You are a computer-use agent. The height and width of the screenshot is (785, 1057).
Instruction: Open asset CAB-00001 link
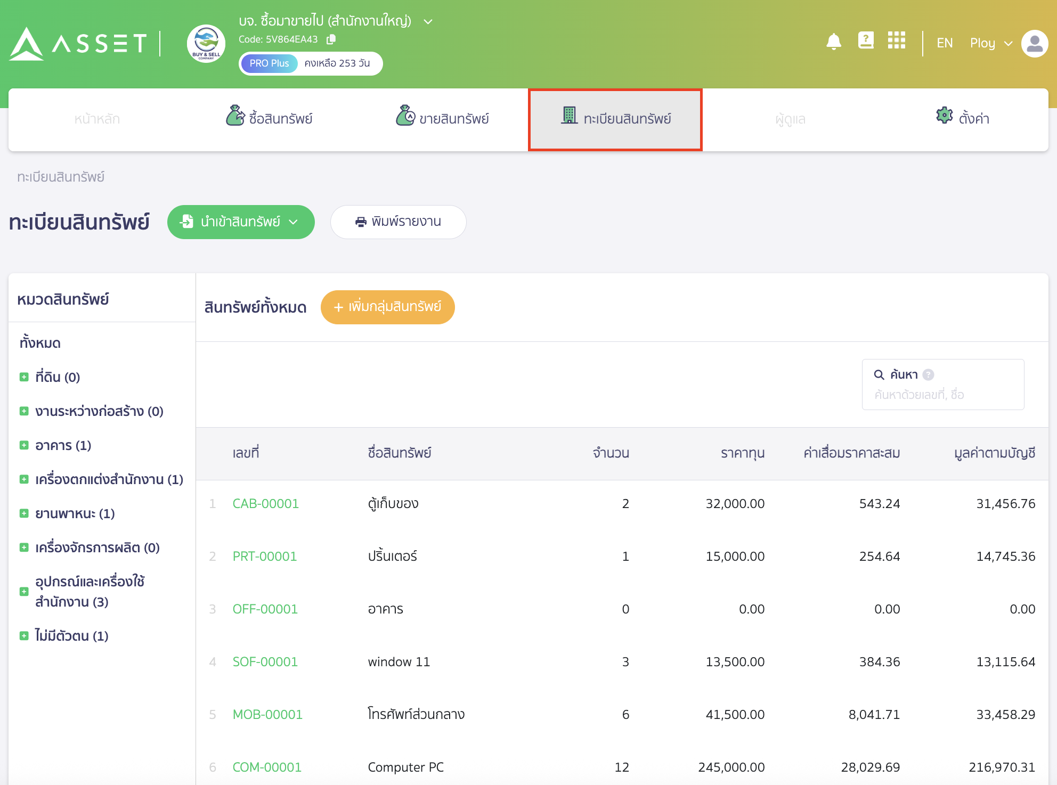pyautogui.click(x=265, y=503)
